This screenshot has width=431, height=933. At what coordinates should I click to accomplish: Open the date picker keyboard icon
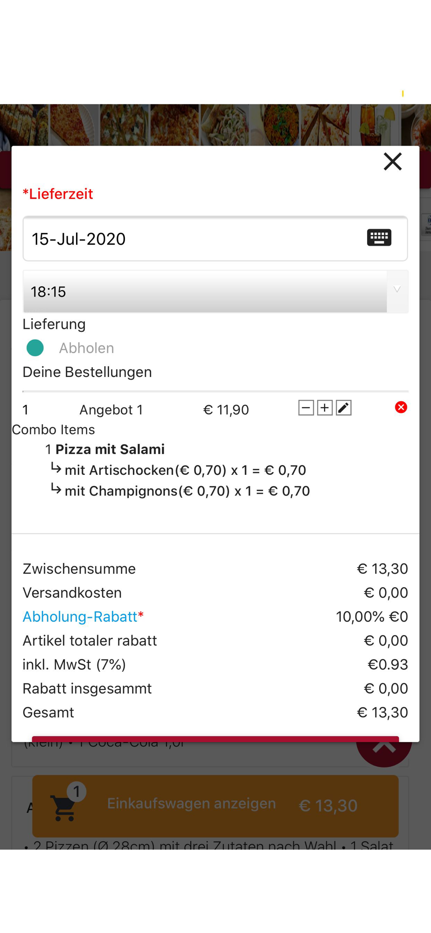[x=379, y=238]
